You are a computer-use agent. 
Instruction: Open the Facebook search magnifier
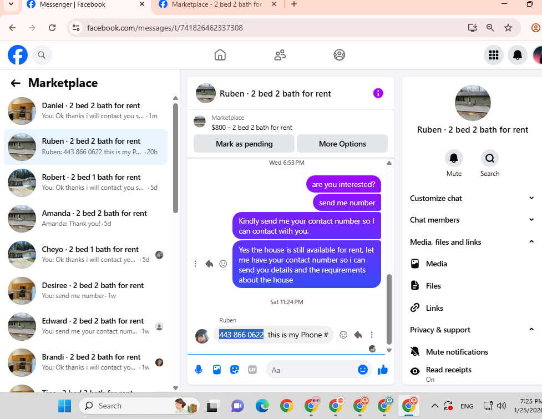point(42,55)
